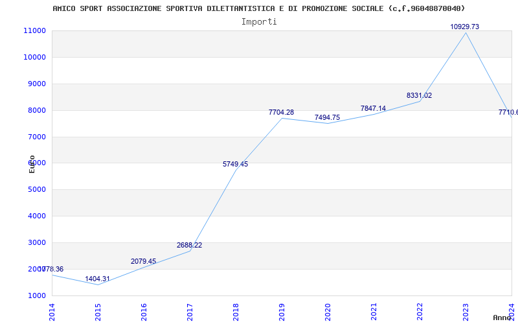The height and width of the screenshot is (324, 518).
Task: Click the x-axis year label 2014
Action: coord(52,312)
